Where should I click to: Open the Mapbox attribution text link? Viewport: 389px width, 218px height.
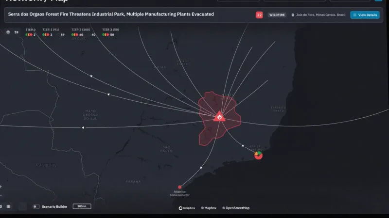click(208, 208)
